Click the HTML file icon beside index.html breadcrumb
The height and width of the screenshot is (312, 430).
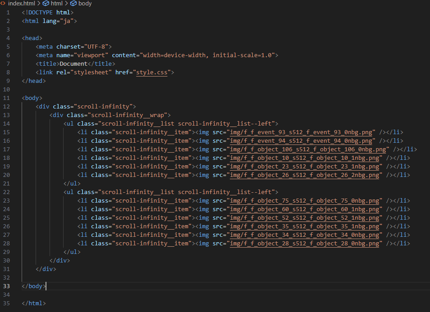(3, 4)
